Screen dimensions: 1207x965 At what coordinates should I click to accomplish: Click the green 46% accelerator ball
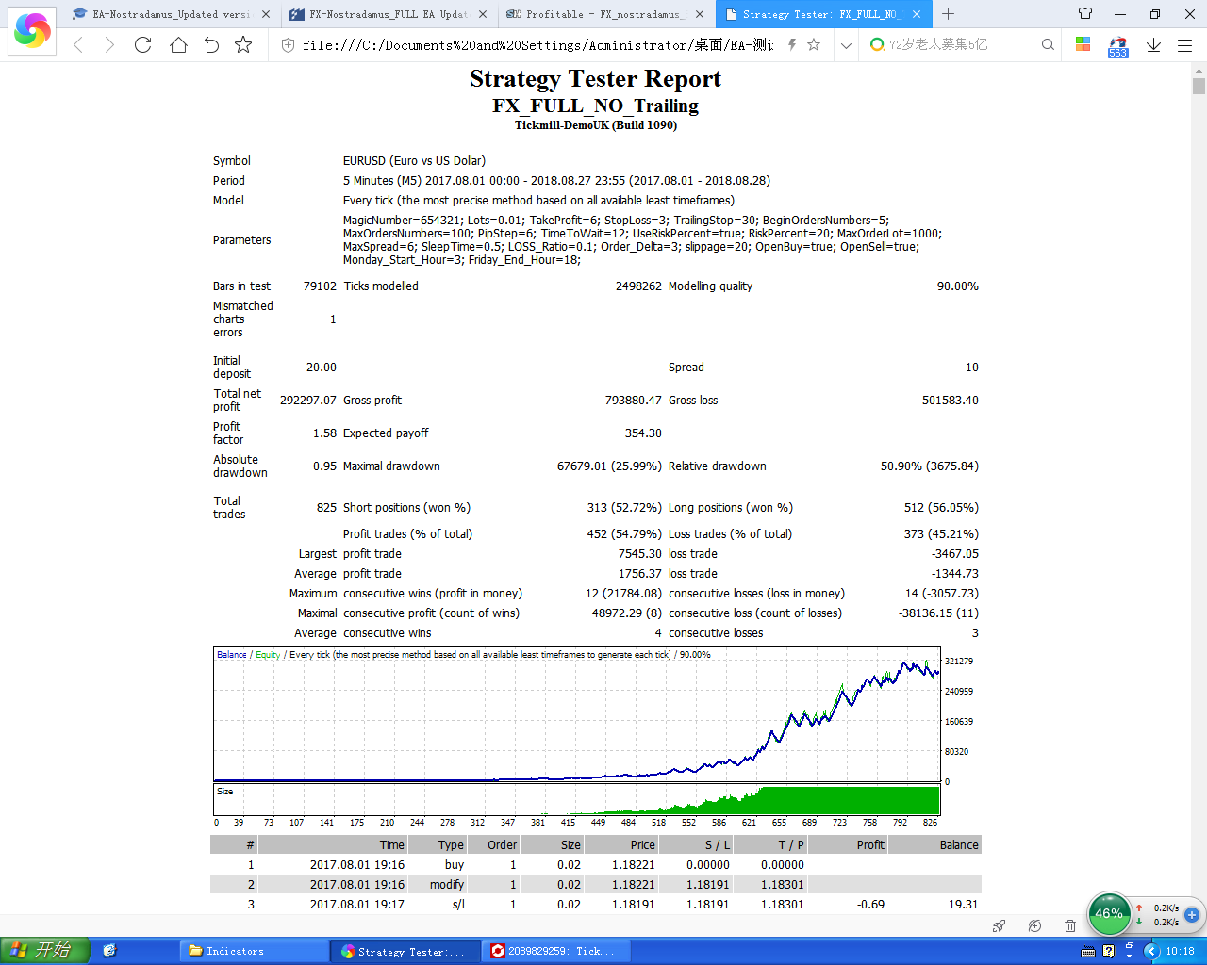tap(1109, 913)
